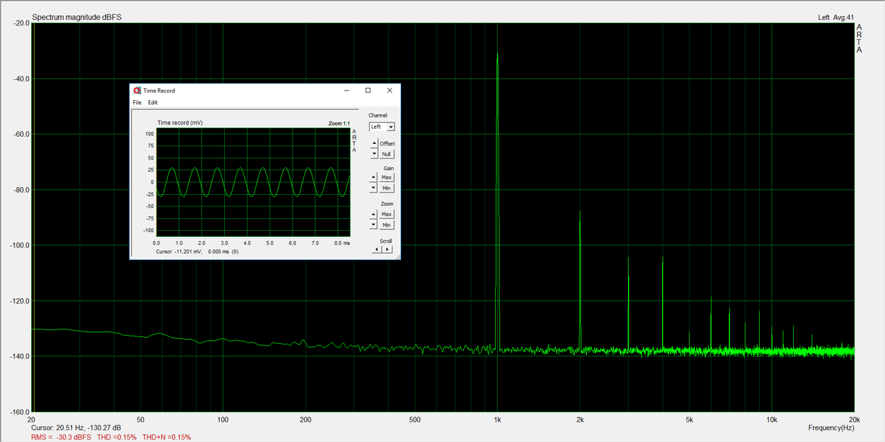Click the Time Record cursor -11.201 mV readout
Screen dimensions: 885x442
pos(197,252)
